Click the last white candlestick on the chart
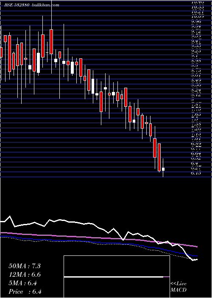212x298 pixels. (163, 169)
